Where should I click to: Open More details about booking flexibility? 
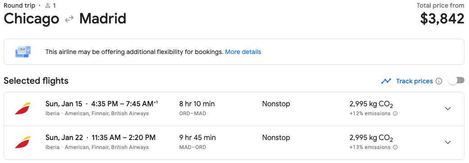tap(243, 52)
